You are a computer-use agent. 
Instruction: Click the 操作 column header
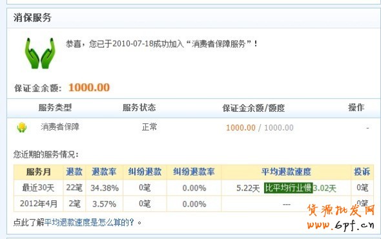click(x=356, y=107)
